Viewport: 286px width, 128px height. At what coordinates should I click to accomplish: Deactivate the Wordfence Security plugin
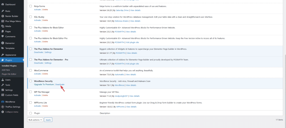tap(60, 84)
